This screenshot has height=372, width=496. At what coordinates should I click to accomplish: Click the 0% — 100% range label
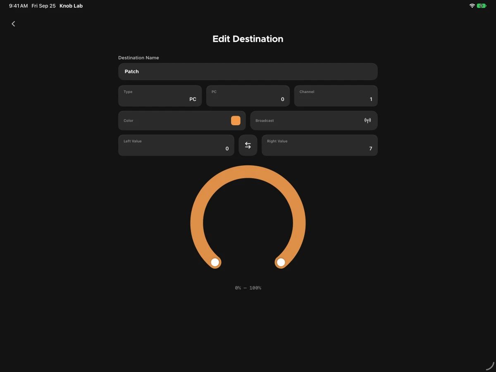248,288
